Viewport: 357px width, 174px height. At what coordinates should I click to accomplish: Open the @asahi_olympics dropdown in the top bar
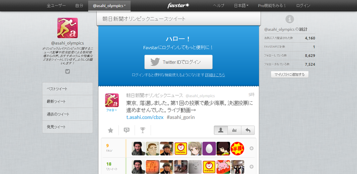109,6
